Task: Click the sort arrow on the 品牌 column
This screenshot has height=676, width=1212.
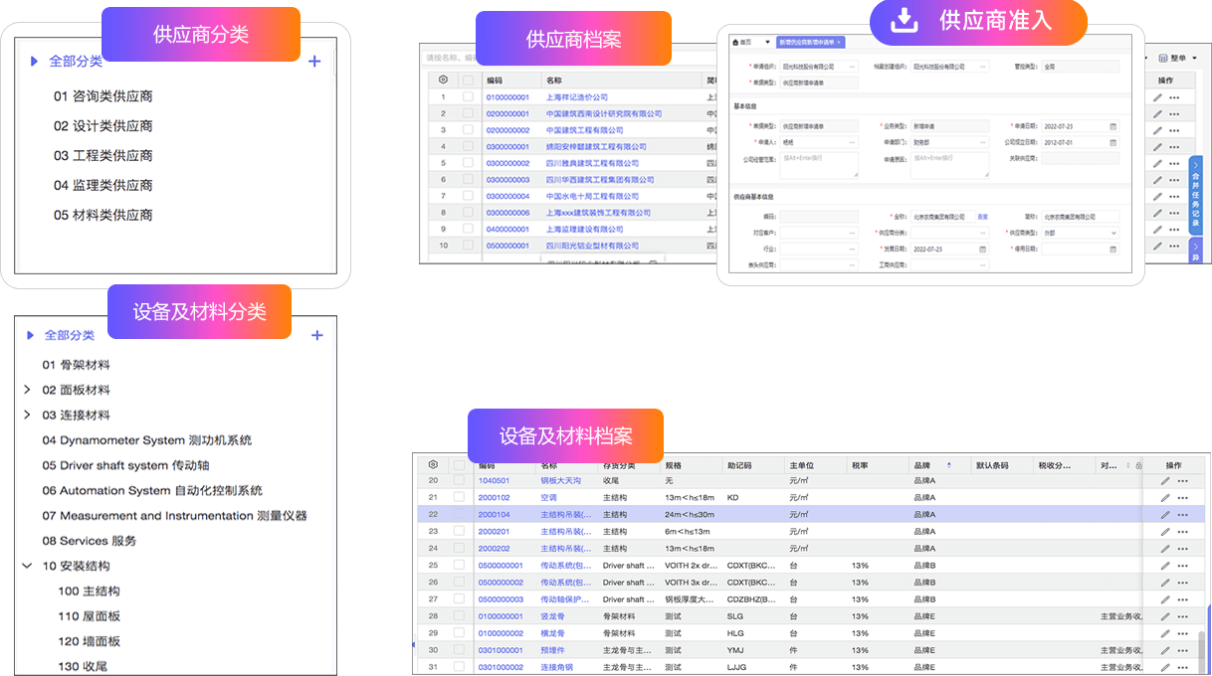Action: click(x=948, y=465)
